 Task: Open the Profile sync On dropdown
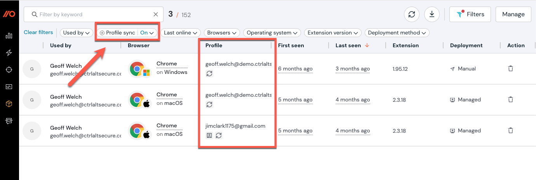tap(148, 33)
